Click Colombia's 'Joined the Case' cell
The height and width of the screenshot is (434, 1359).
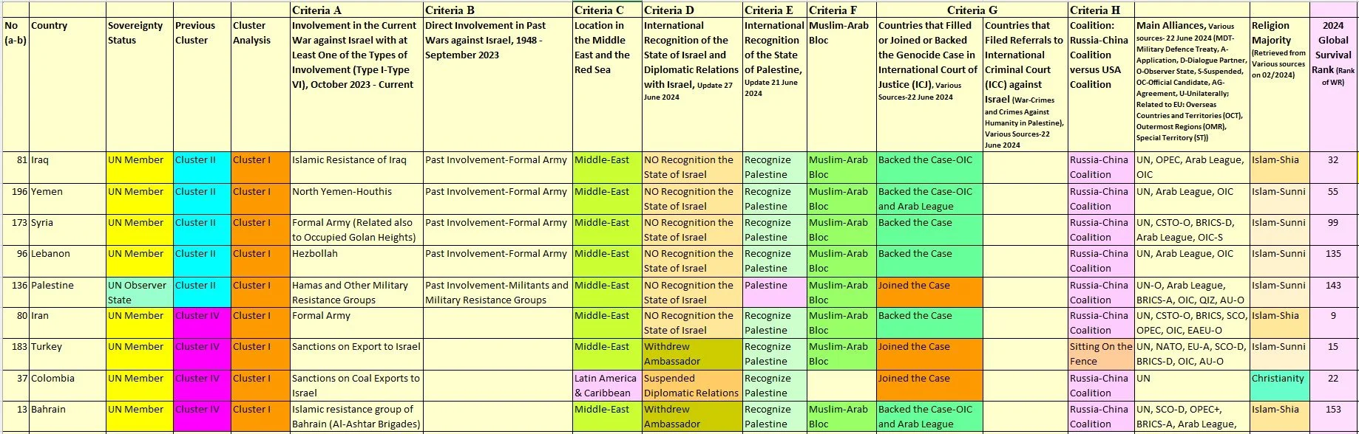(x=929, y=385)
